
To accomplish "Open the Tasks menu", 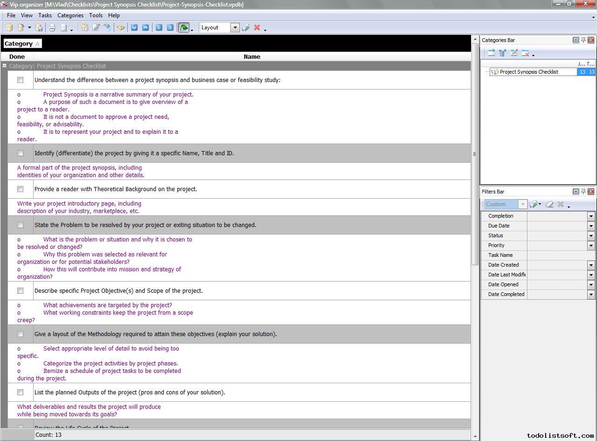I will point(45,15).
